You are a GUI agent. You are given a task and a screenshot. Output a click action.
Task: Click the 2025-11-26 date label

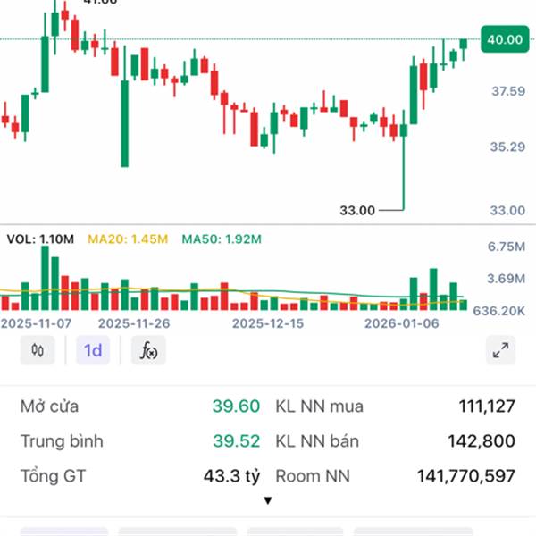[134, 323]
